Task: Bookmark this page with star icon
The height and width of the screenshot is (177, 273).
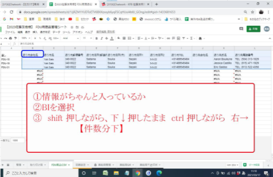Action: pyautogui.click(x=253, y=12)
